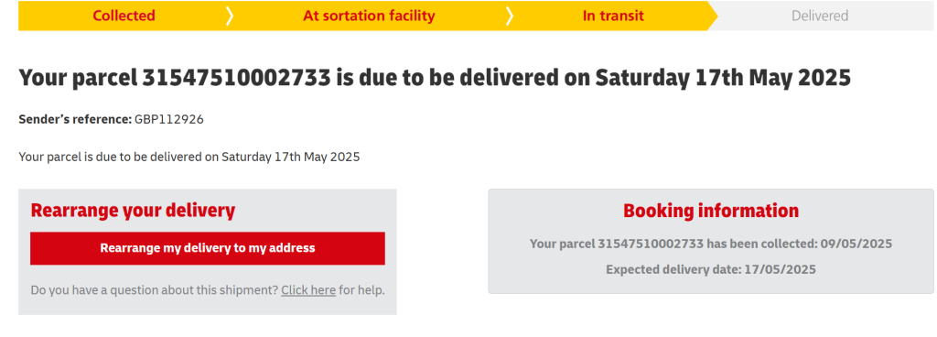937x337 pixels.
Task: Rearrange my delivery to my address
Action: coord(208,248)
